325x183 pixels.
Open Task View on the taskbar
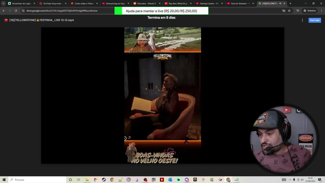(x=78, y=180)
